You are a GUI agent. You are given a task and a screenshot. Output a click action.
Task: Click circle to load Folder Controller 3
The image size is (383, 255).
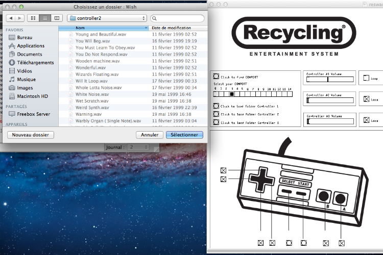pos(216,122)
